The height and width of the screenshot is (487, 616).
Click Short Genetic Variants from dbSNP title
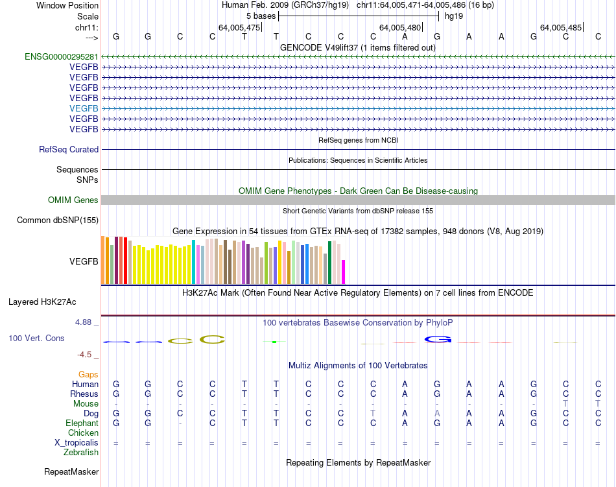[358, 211]
